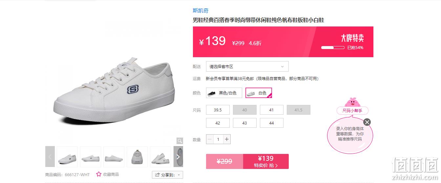Open the 请选择省市区 delivery dropdown

pyautogui.click(x=247, y=66)
